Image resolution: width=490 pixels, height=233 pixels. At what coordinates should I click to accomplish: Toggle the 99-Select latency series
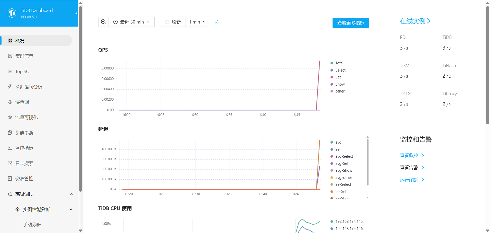341,184
